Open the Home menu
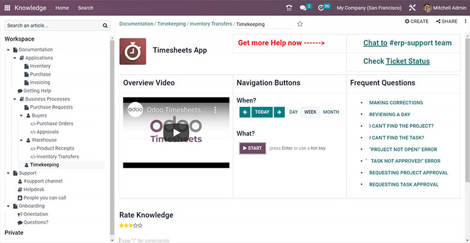Image resolution: width=470 pixels, height=243 pixels. pos(62,8)
